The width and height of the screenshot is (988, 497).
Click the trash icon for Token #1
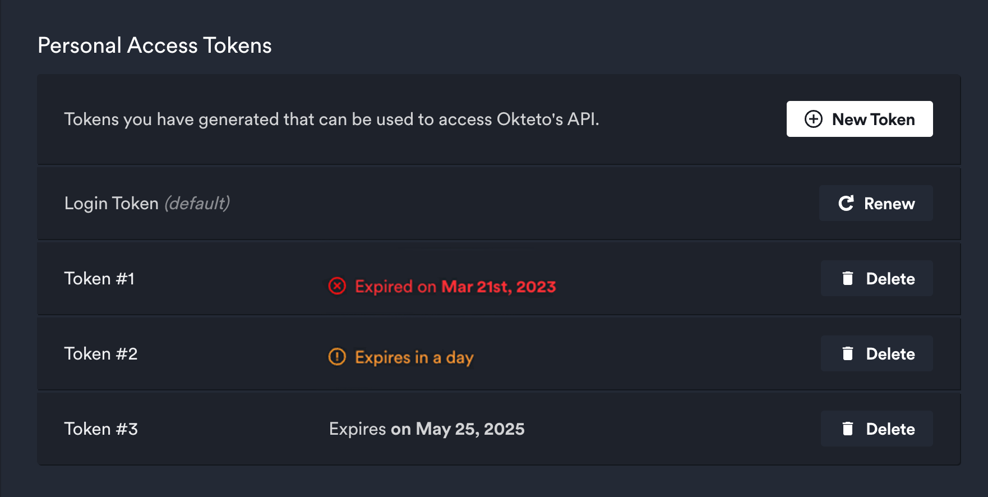[x=848, y=278]
